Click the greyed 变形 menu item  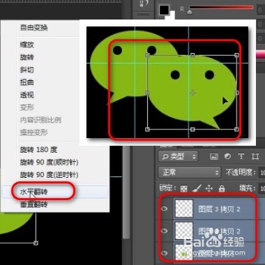tap(27, 107)
